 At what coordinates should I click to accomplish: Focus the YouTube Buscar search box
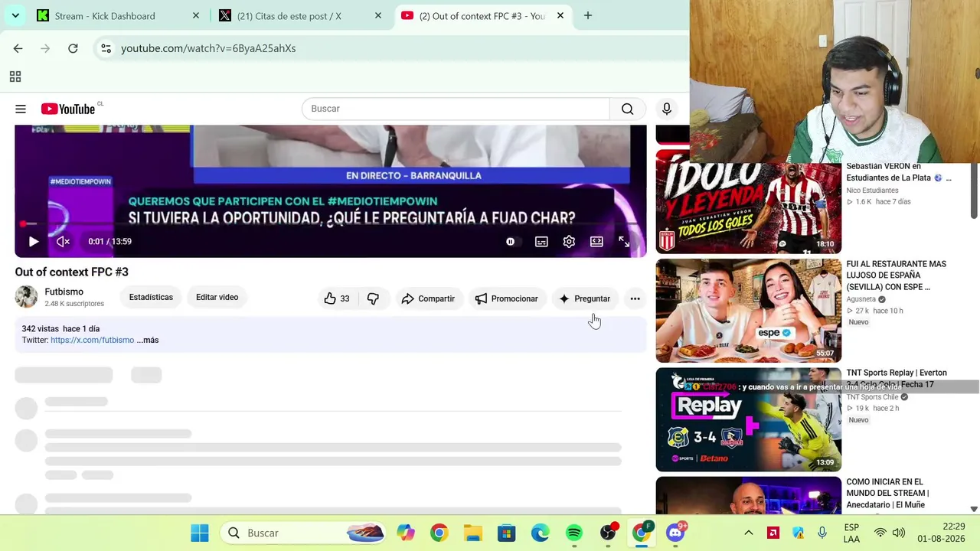point(456,109)
